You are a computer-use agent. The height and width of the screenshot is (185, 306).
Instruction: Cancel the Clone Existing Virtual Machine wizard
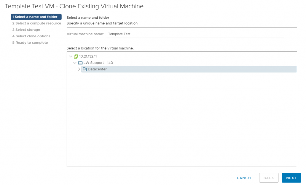click(244, 178)
